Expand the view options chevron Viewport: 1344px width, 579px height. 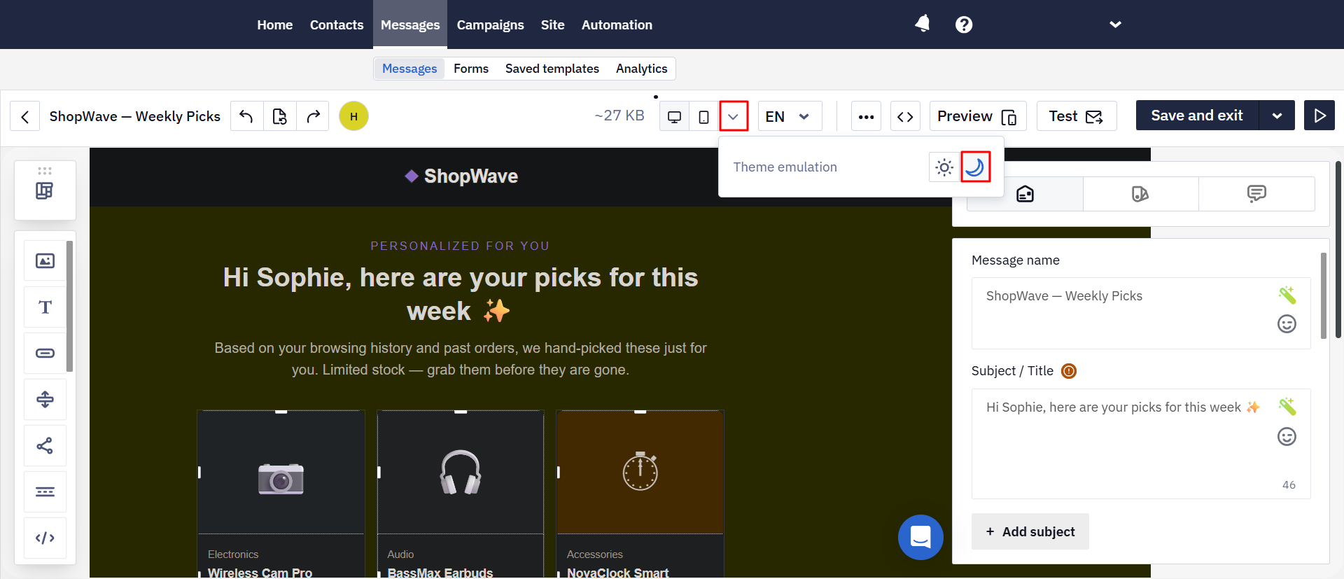(734, 116)
